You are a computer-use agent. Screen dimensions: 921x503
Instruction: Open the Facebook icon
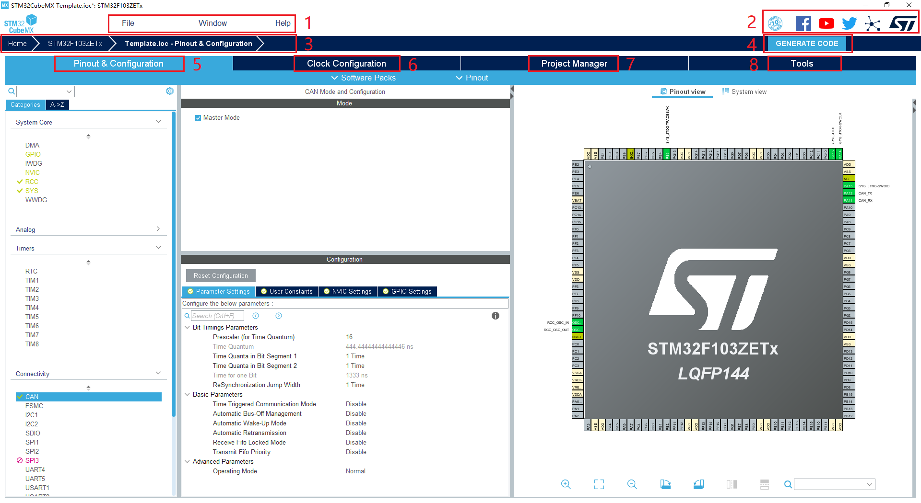(803, 23)
